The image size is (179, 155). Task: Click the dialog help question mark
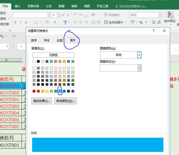pos(154,31)
